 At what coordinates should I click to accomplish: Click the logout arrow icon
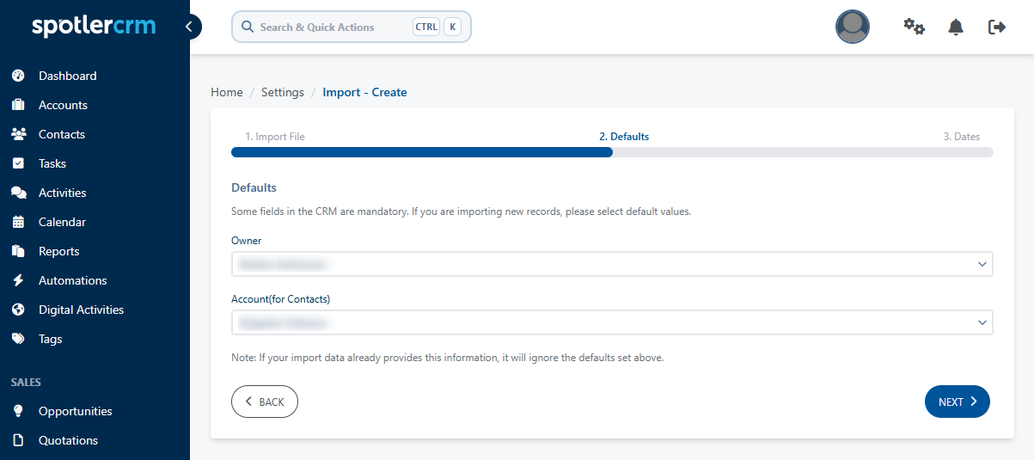point(997,27)
